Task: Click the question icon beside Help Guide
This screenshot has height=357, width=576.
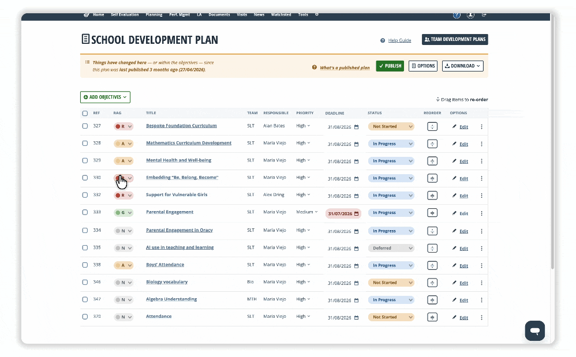Action: [383, 40]
